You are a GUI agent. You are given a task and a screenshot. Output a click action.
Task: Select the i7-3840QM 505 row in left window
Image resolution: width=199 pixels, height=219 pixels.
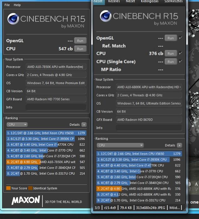46,168
